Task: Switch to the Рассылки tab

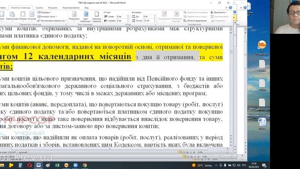Action: (x=53, y=8)
